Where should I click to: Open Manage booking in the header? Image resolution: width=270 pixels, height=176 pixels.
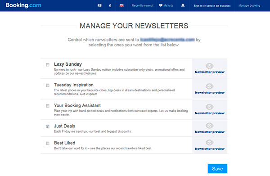click(x=249, y=5)
